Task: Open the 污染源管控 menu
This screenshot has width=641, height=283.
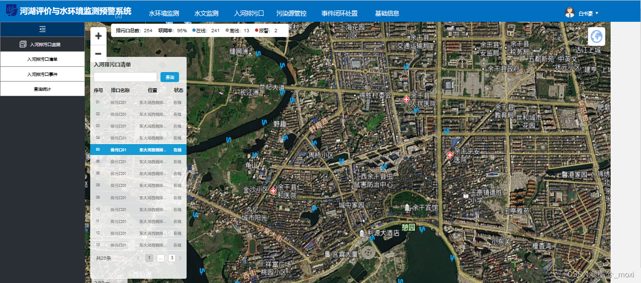Action: [x=292, y=13]
